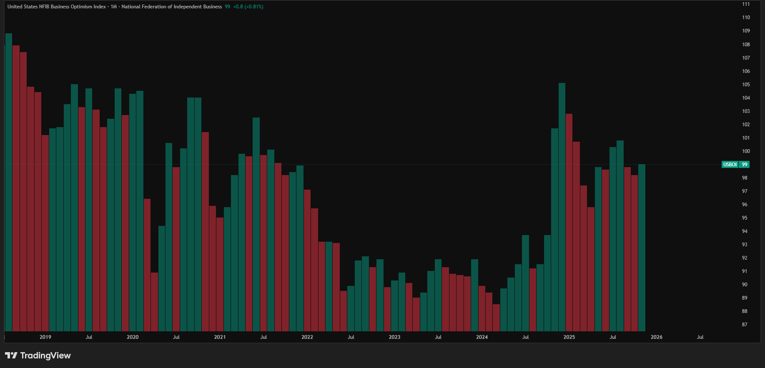Screen dimensions: 765x368
Task: Click the 2026 label on the time axis
Action: pos(657,337)
